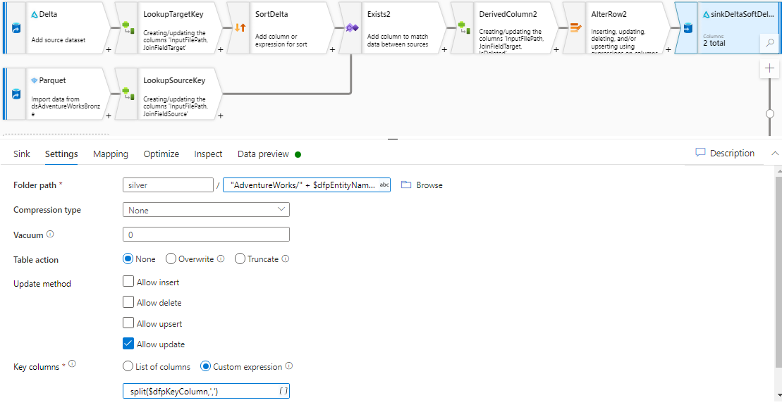Image resolution: width=782 pixels, height=405 pixels.
Task: Enable Allow delete checkbox
Action: pyautogui.click(x=128, y=302)
